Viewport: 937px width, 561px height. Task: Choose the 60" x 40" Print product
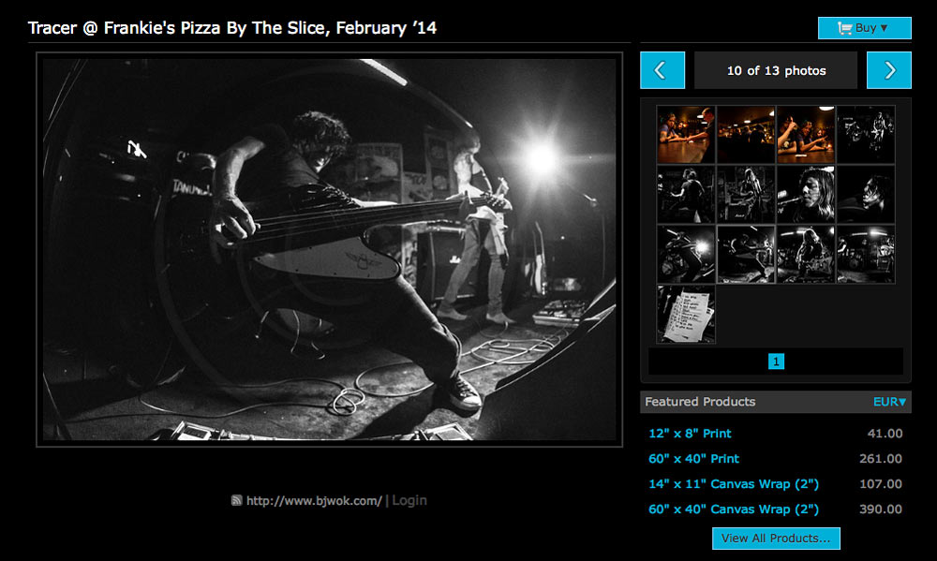[693, 458]
